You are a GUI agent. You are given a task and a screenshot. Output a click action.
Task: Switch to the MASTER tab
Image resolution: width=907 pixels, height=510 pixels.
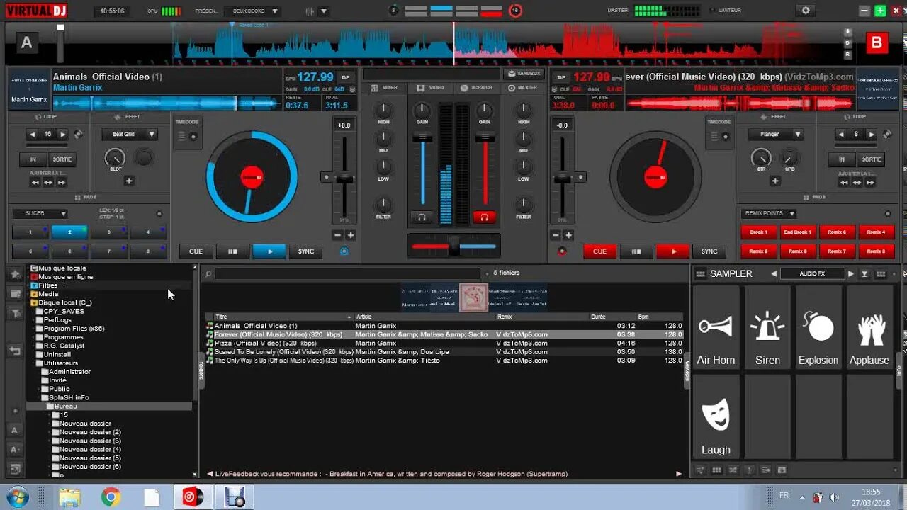[x=523, y=88]
